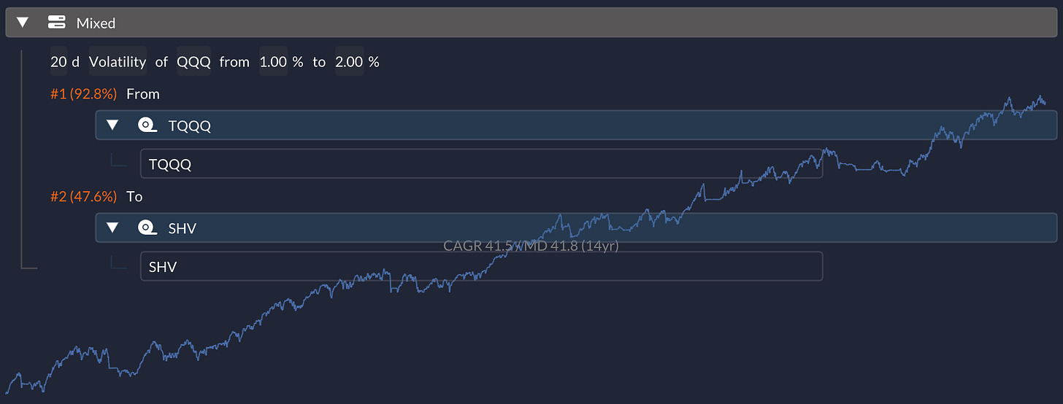Click the 'From' label text
Screen dimensions: 1063x404
pos(143,94)
